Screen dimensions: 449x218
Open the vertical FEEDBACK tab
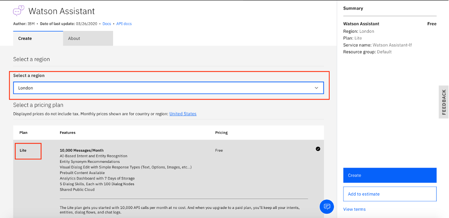point(444,102)
